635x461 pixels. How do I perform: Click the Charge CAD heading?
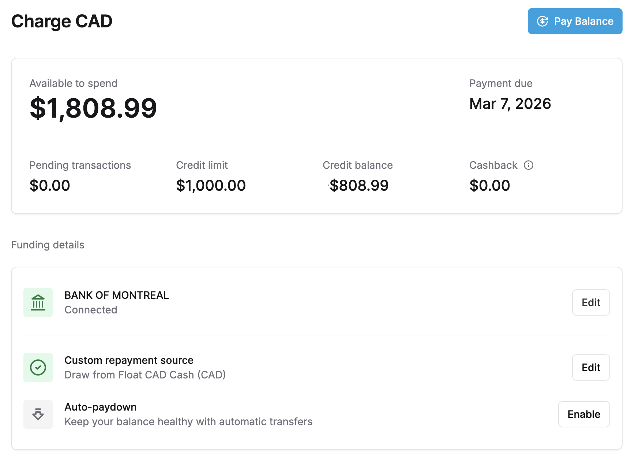coord(62,21)
